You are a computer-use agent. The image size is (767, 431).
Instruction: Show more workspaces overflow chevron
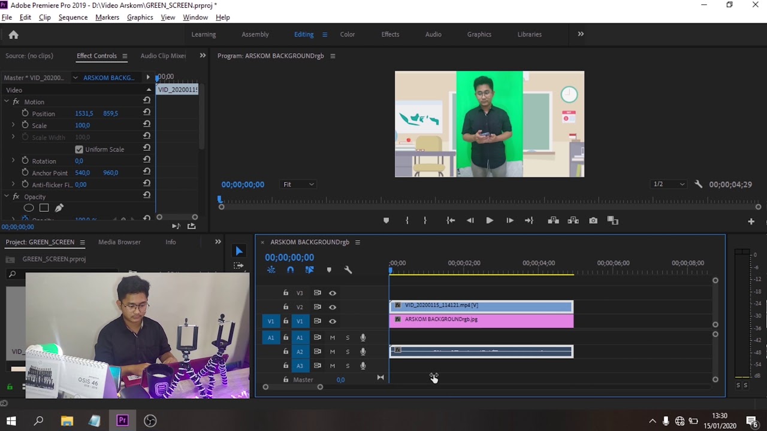tap(581, 34)
